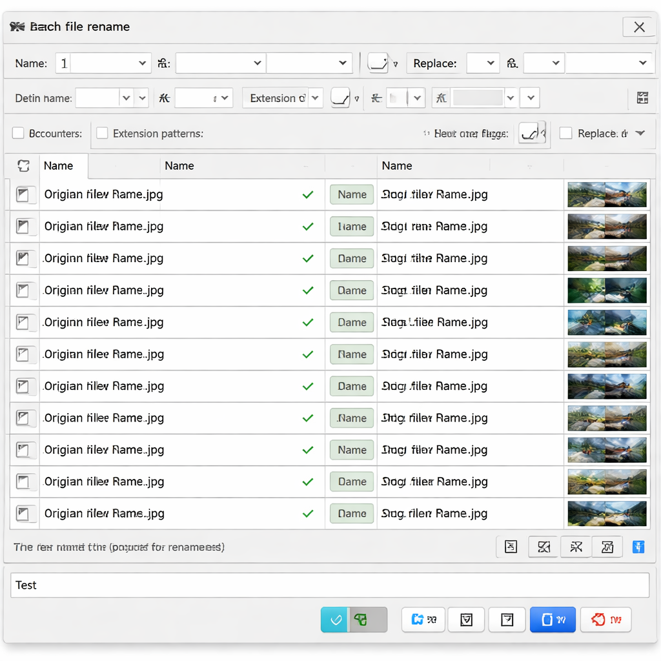Click the red icon button at bottom right
661x661 pixels.
coord(605,620)
